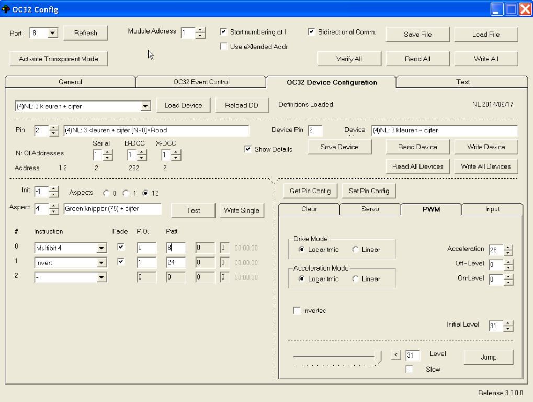
Task: Decrease the Init spinner value
Action: point(53,194)
